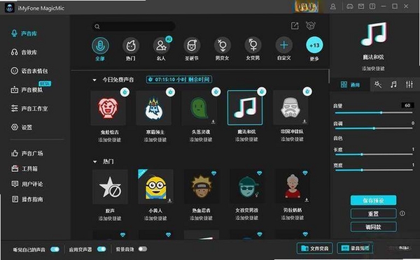Toggle 听见自己的声音 hear myself switch
Screen dimensions: 420x260
(x=55, y=250)
